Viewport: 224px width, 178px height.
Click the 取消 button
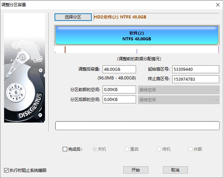pos(175,170)
